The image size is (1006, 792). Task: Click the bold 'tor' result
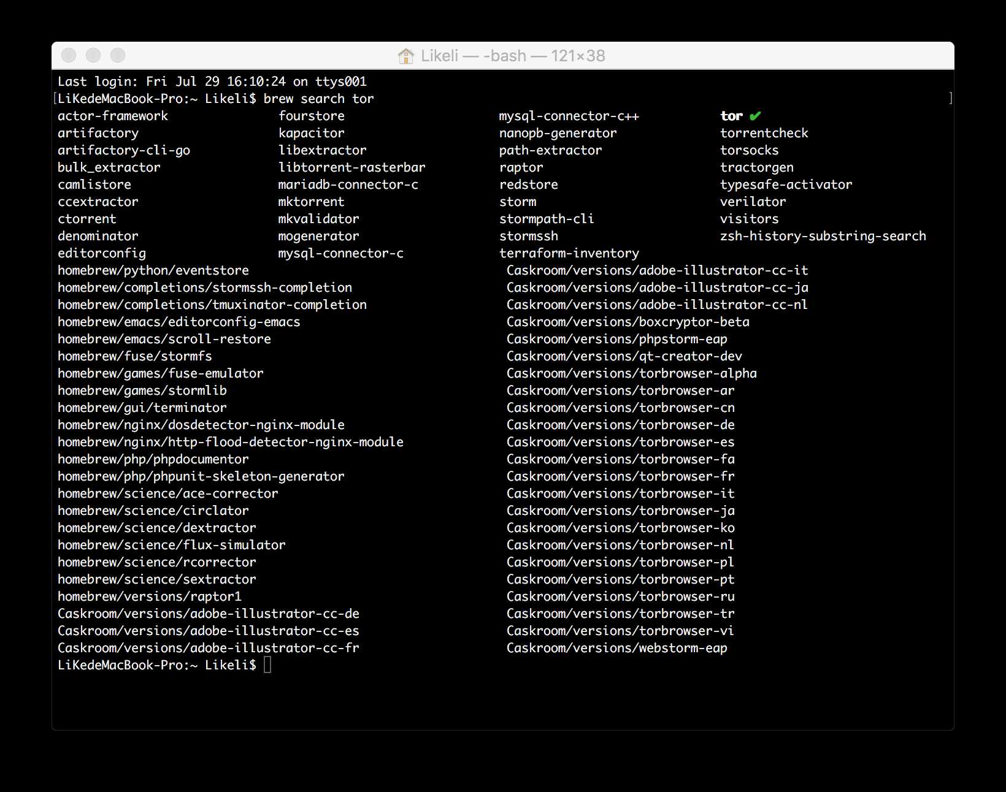(x=731, y=116)
